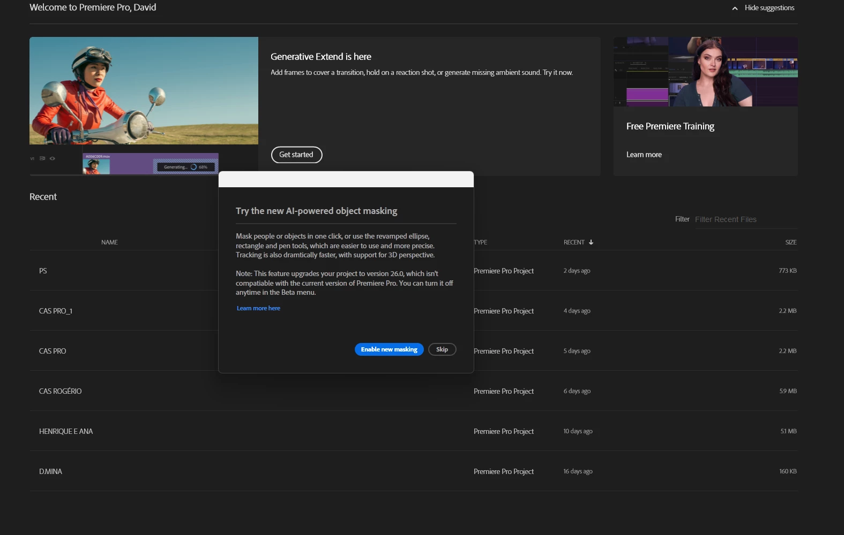Click the 16 days ago cell
This screenshot has height=535, width=844.
click(578, 471)
